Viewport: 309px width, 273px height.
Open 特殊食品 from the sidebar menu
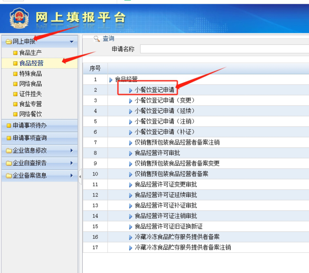click(30, 74)
